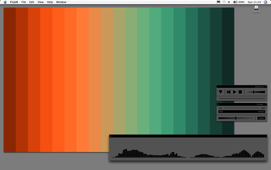Open the Help menu
The image size is (271, 170).
coord(50,2)
